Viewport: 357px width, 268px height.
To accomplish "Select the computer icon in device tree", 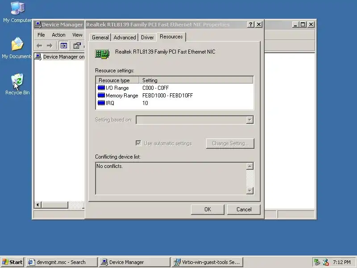I will click(38, 57).
